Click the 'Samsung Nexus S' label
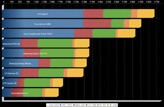Image resolution: width=164 pixels, height=107 pixels. pos(20,93)
